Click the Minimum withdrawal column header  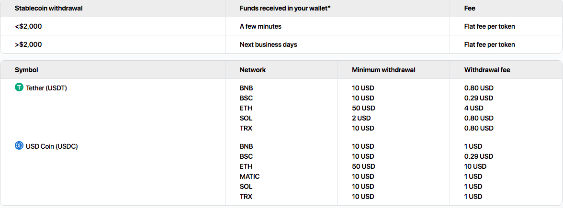click(383, 70)
